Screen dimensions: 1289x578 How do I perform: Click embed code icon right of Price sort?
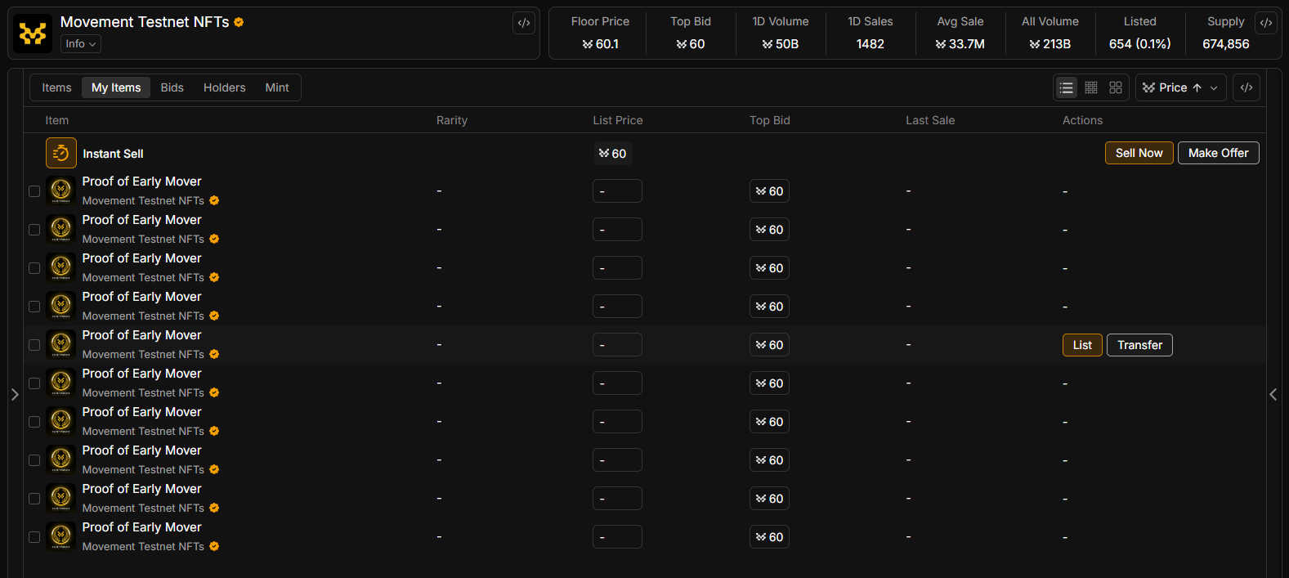point(1246,87)
